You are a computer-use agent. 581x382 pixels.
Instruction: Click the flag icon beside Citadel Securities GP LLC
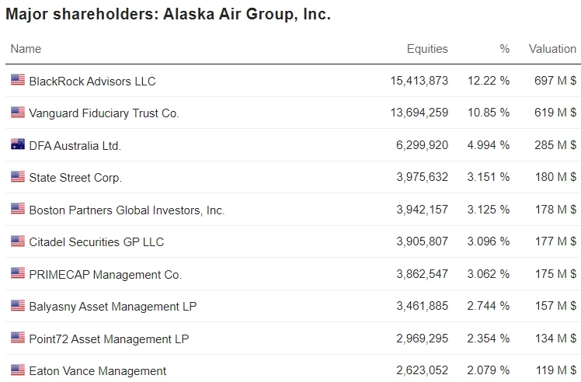(x=17, y=241)
